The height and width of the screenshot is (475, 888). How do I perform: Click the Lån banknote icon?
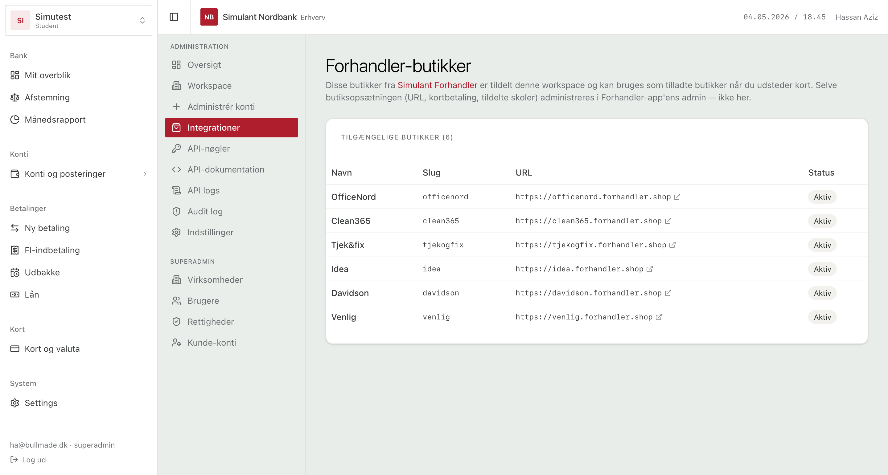click(x=15, y=294)
